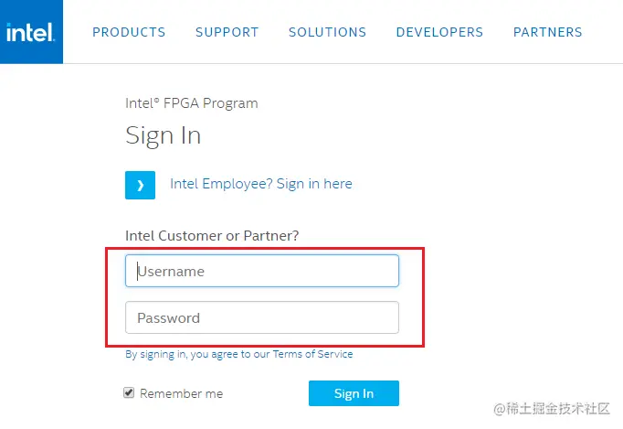Open the SUPPORT menu
Viewport: 623px width, 429px height.
coord(227,32)
